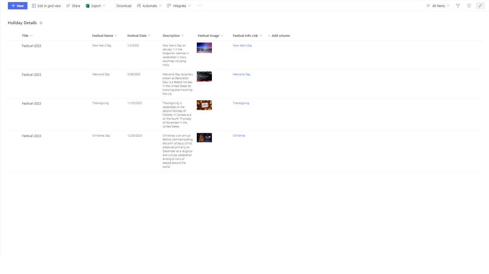This screenshot has width=489, height=274.
Task: Select Festival-2023 title in New Year's row
Action: pyautogui.click(x=32, y=46)
